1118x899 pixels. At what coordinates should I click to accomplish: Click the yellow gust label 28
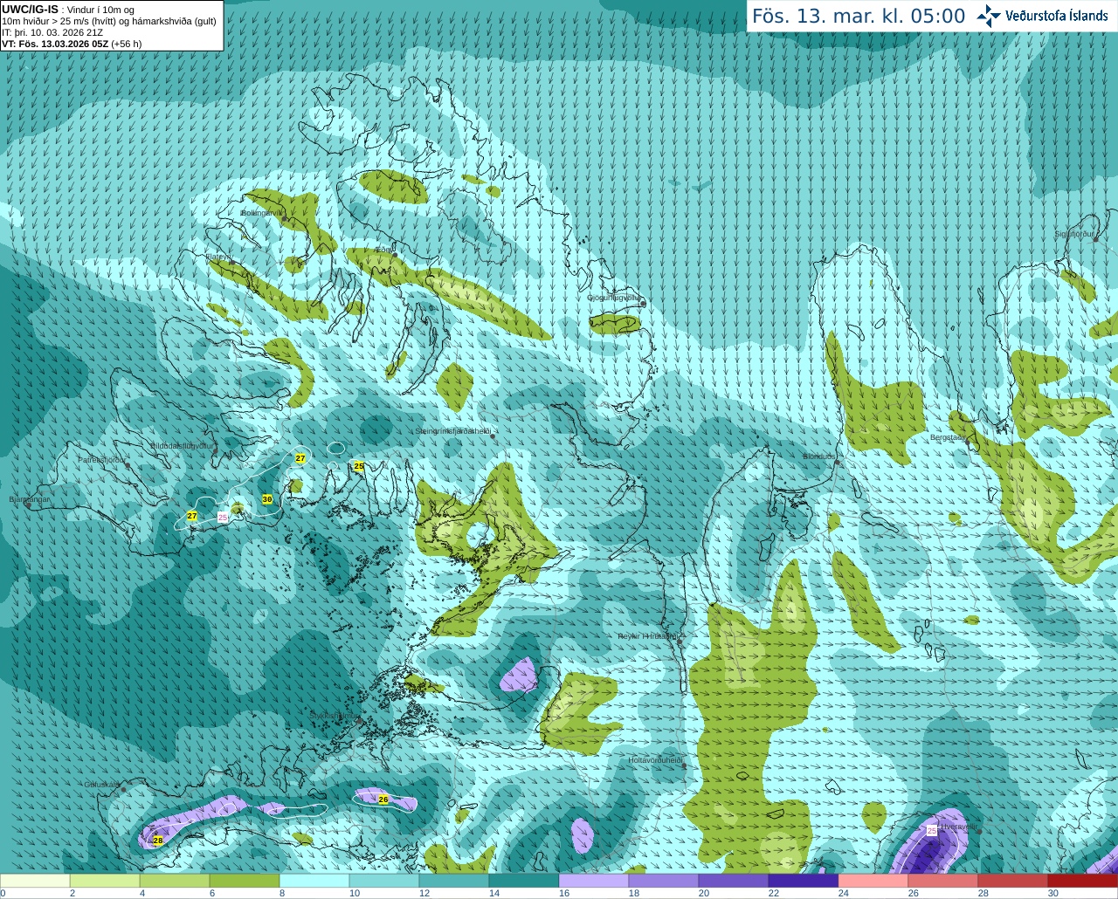(158, 841)
